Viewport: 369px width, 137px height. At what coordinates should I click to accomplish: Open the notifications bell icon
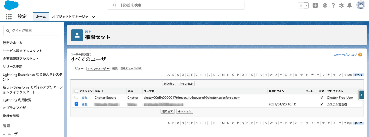(x=350, y=5)
